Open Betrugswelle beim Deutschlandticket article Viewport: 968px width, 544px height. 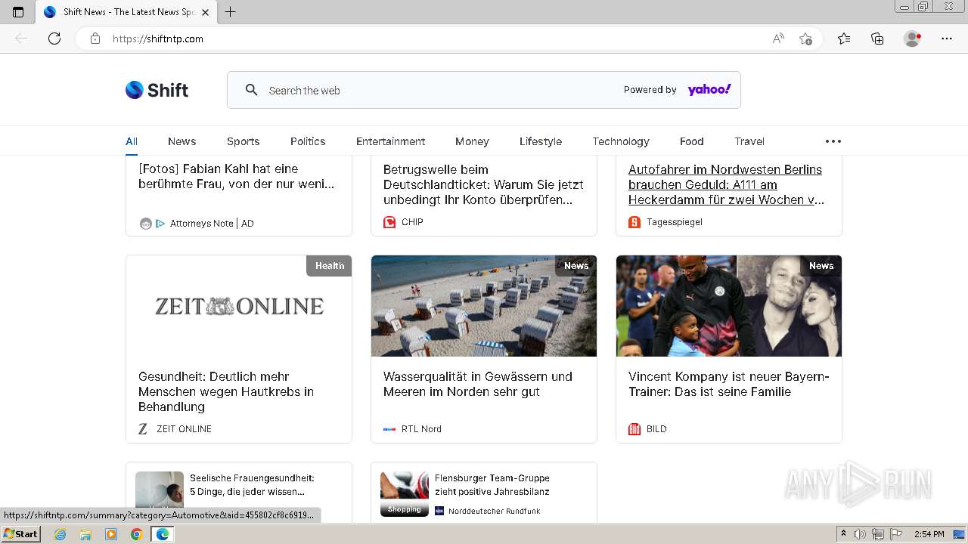tap(483, 184)
